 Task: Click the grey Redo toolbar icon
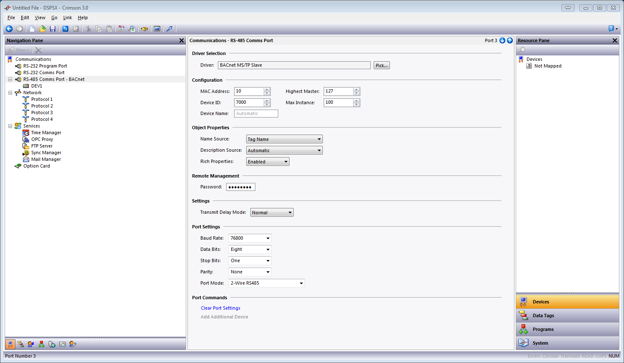click(76, 29)
